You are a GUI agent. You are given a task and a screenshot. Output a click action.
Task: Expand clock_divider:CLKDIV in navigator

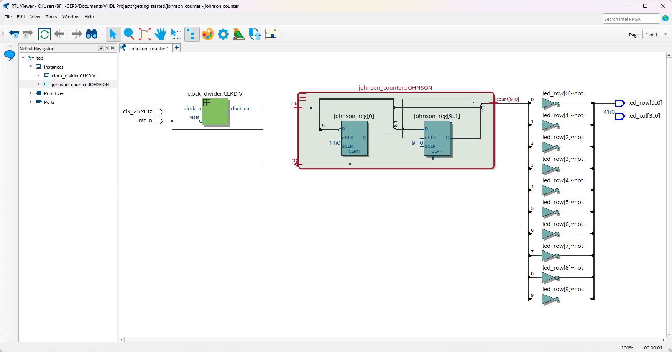[x=38, y=75]
